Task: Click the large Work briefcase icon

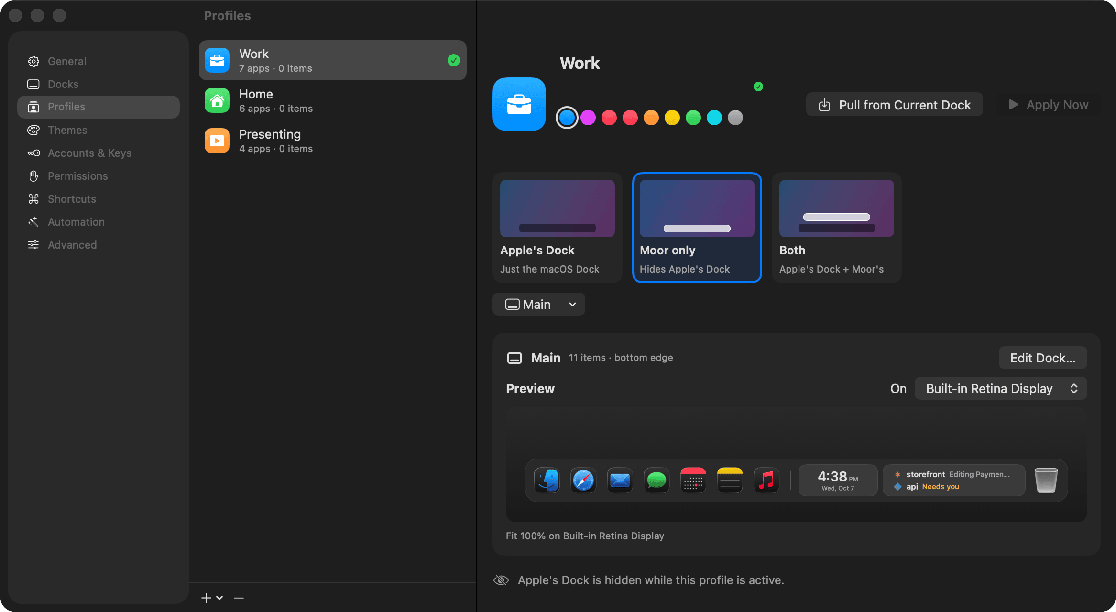Action: (x=519, y=104)
